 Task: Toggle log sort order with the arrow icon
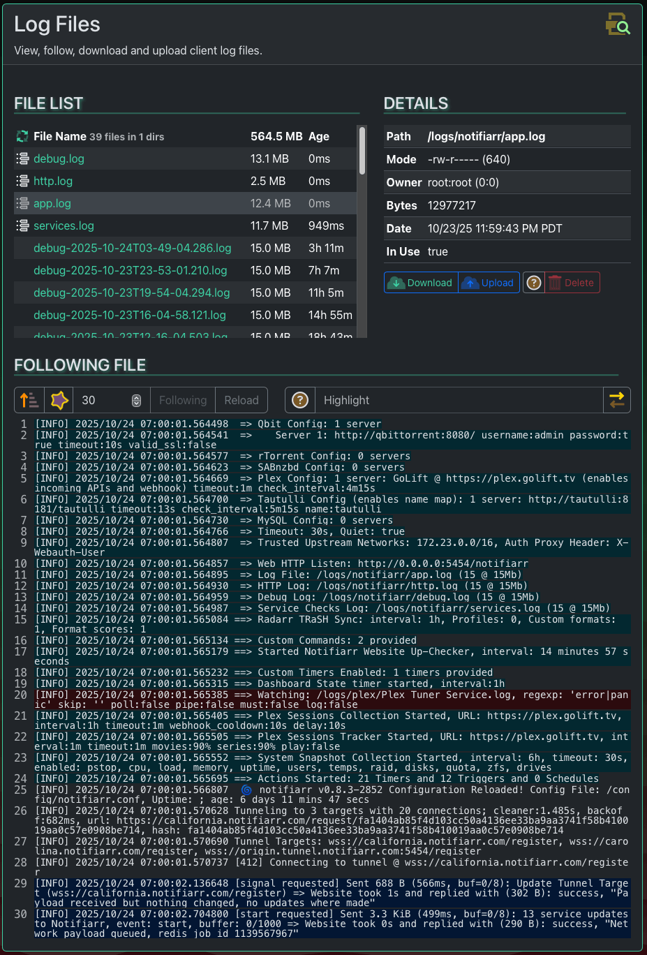point(29,400)
